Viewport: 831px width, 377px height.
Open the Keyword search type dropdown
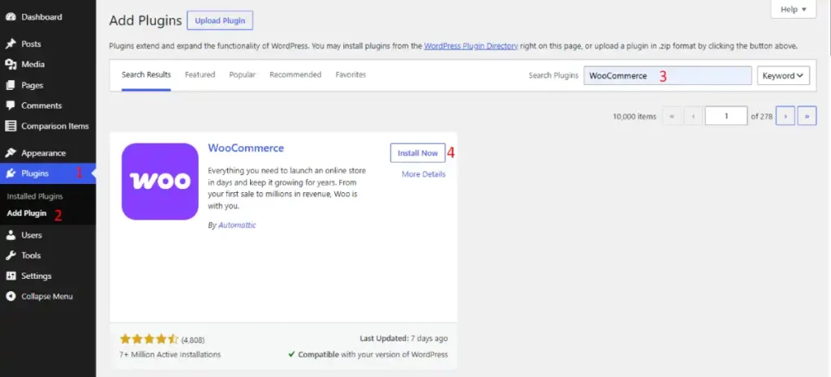pos(783,75)
